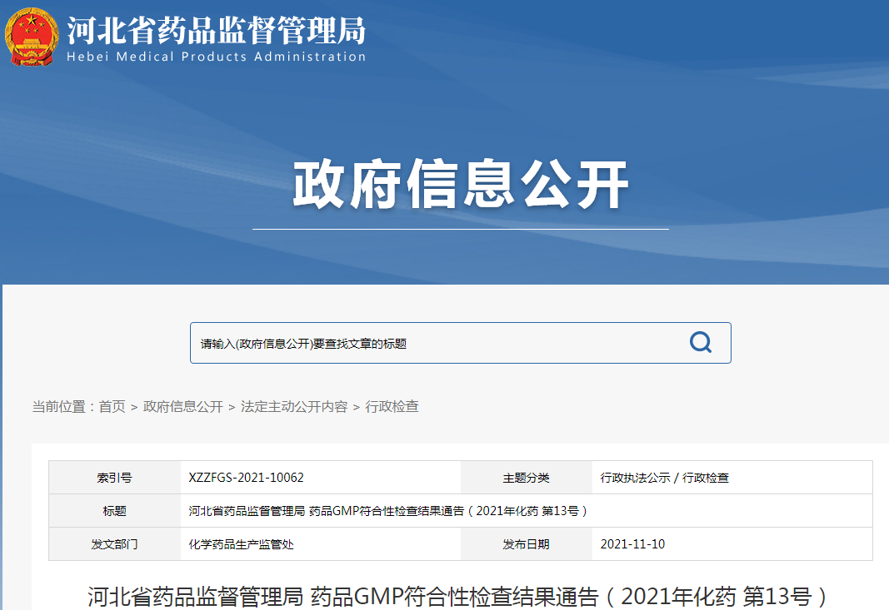
Task: Select the 行政执法公示 / 行政检查 category value
Action: [x=665, y=478]
